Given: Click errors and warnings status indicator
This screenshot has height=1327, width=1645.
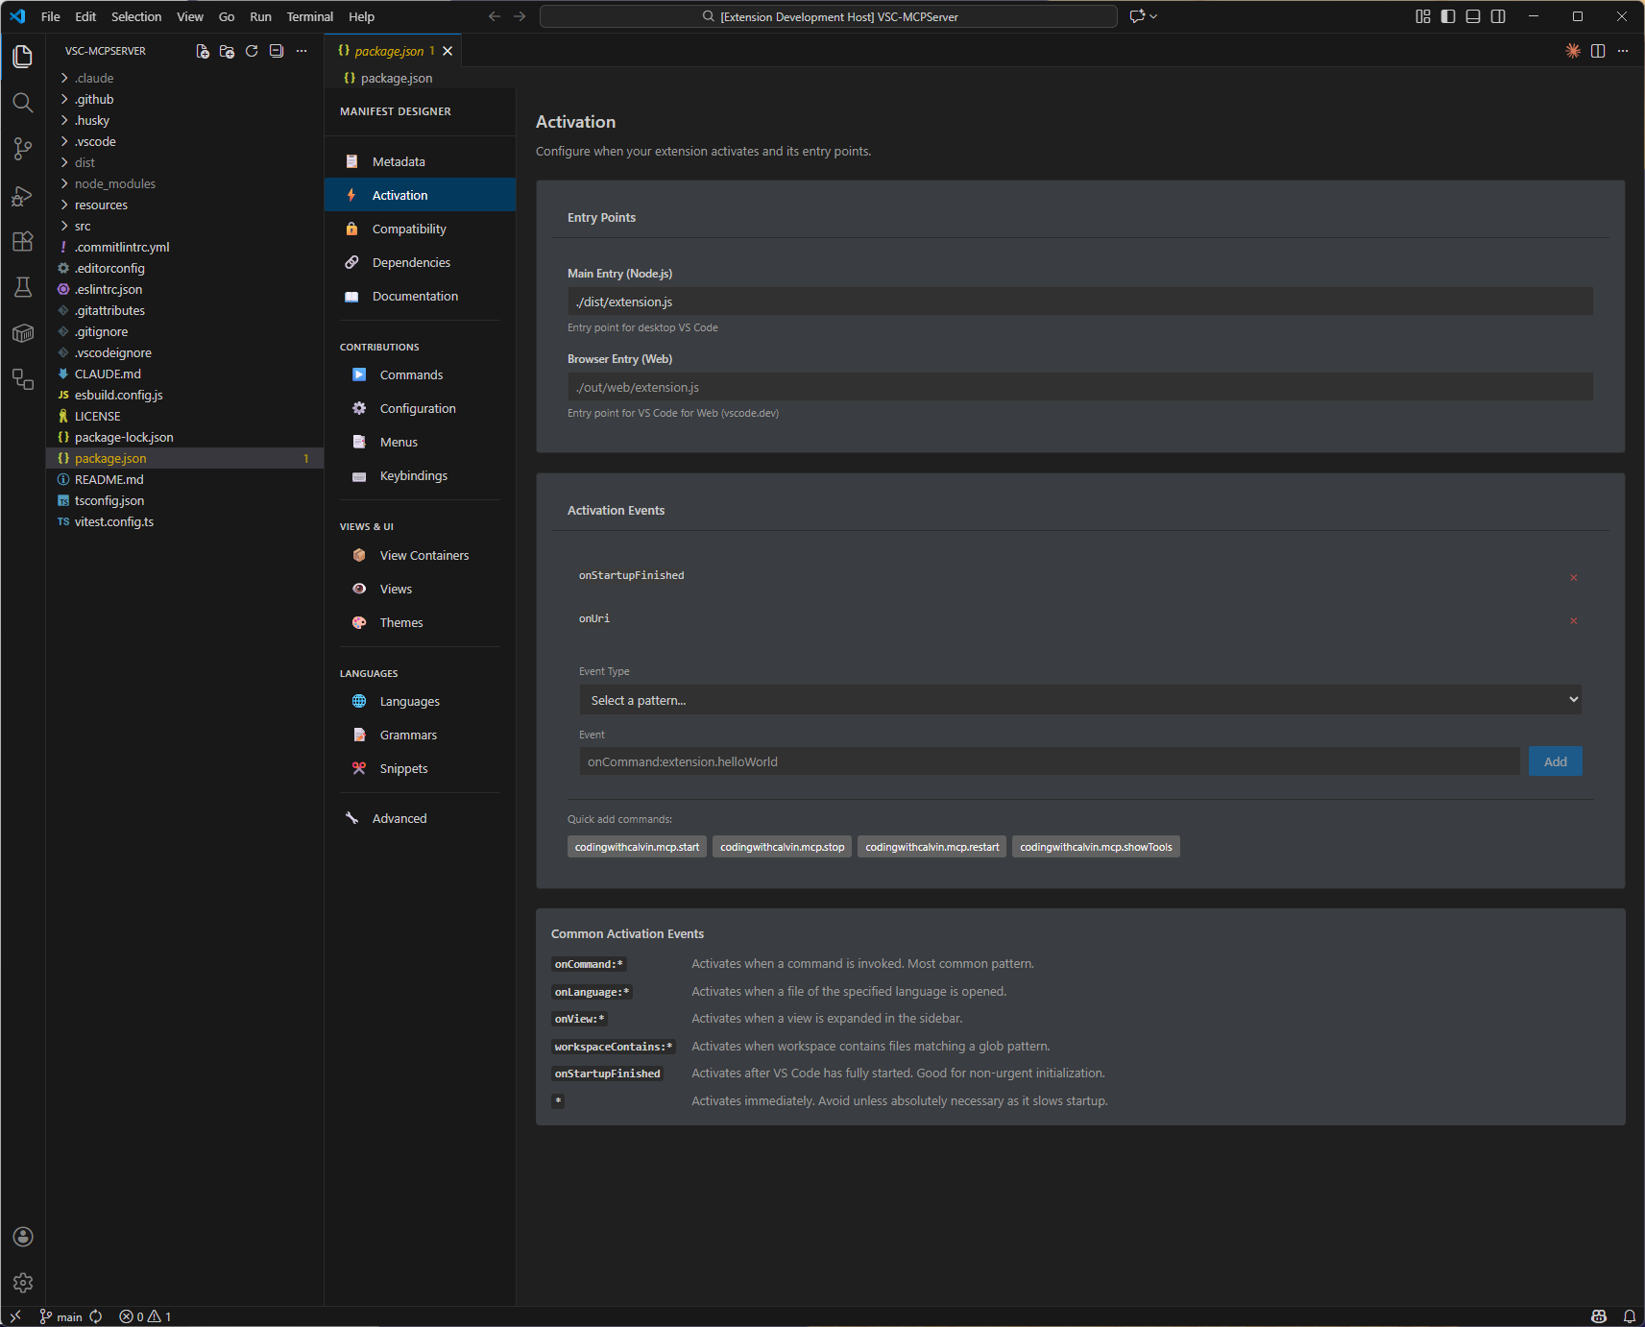Looking at the screenshot, I should coord(145,1316).
